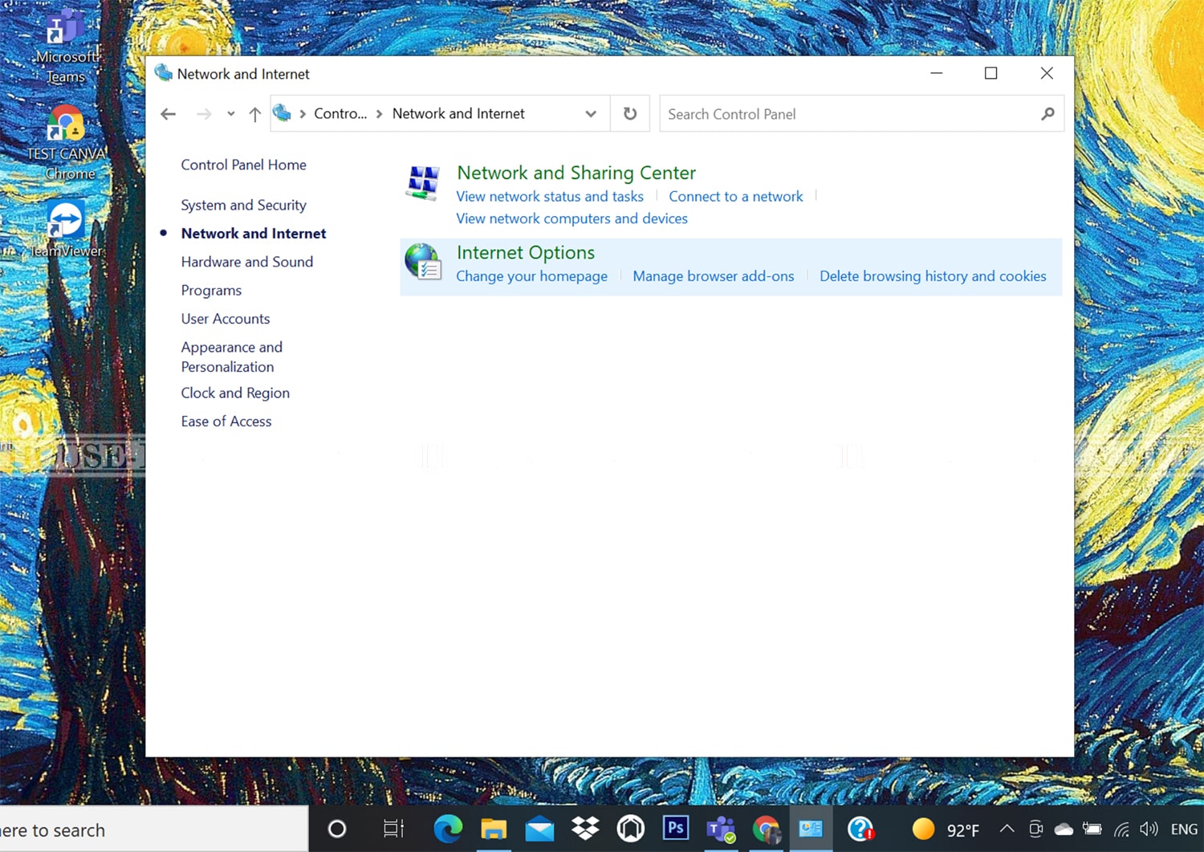Screen dimensions: 1204x852
Task: Open TeamViewer desktop shortcut
Action: click(67, 229)
